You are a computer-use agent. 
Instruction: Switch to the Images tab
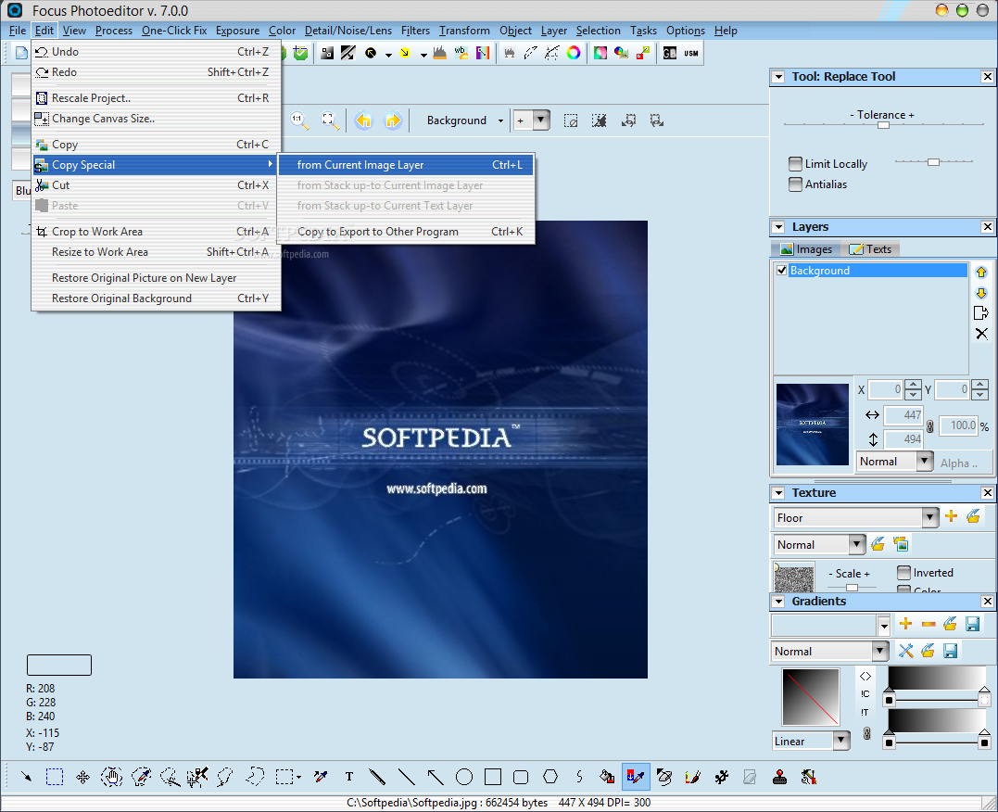point(806,249)
